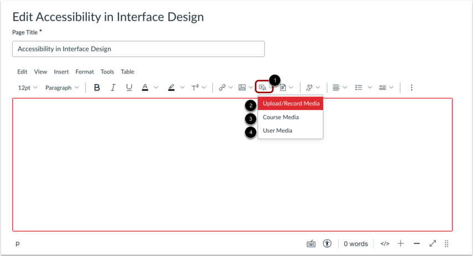Image resolution: width=473 pixels, height=256 pixels.
Task: Click the record/upload media icon
Action: [x=262, y=87]
